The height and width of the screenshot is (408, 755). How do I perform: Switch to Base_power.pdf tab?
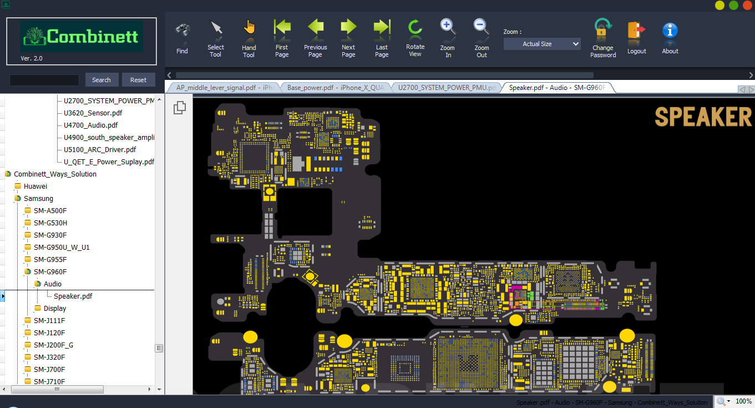tap(335, 87)
